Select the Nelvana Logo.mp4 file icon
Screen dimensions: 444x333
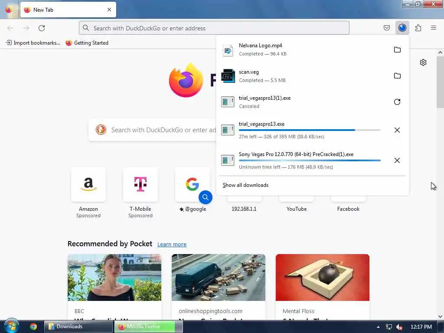(x=228, y=50)
